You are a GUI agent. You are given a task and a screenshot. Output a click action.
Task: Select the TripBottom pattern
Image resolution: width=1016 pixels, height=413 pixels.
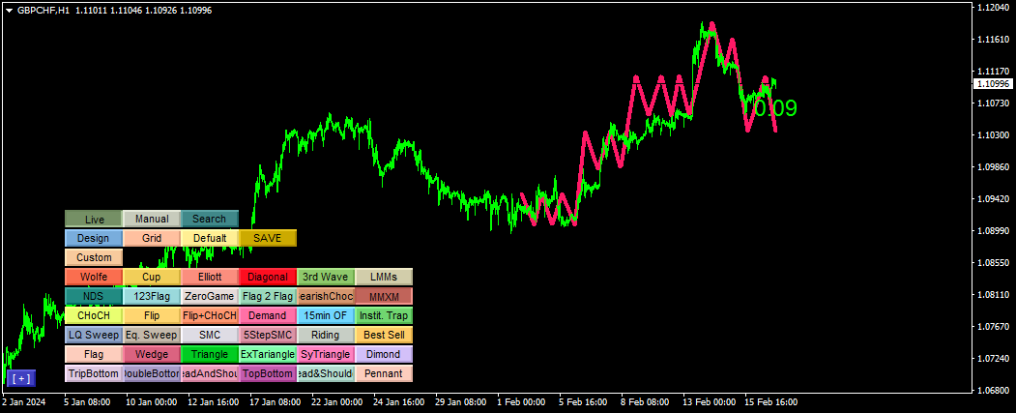94,373
